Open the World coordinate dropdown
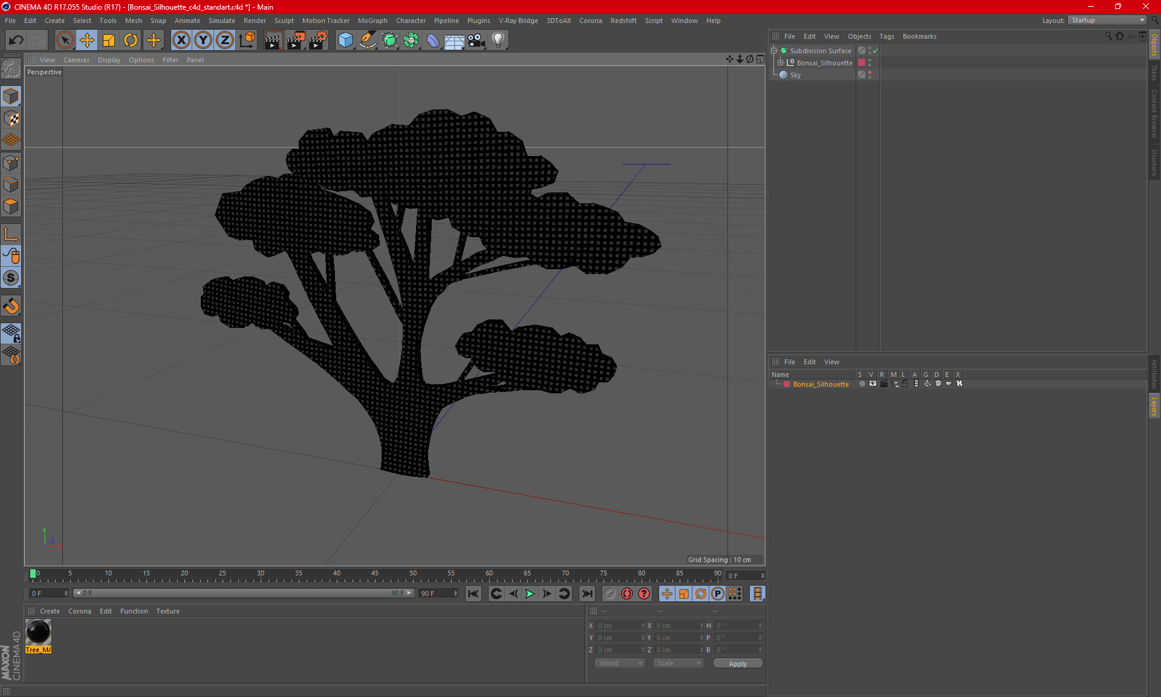 (620, 663)
